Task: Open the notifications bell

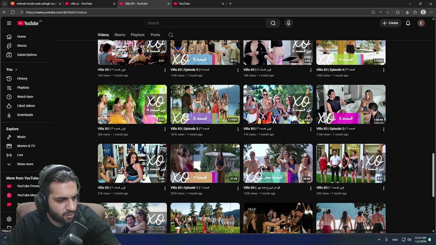Action: (x=408, y=23)
